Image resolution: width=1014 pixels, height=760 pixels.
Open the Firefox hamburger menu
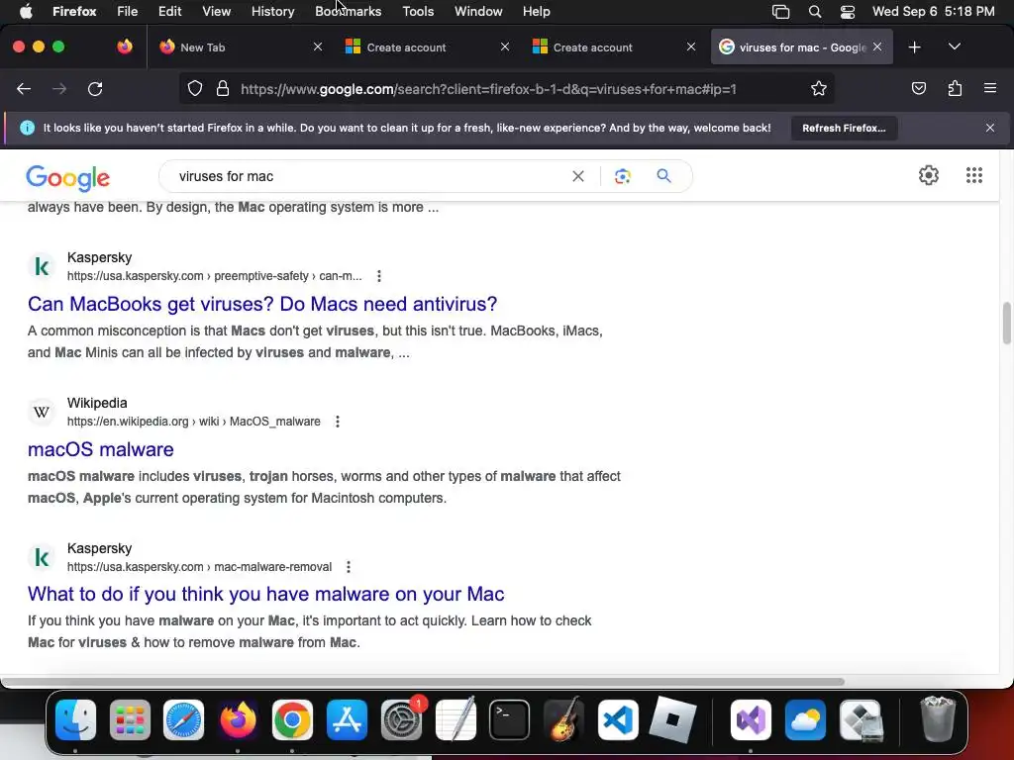pos(990,88)
